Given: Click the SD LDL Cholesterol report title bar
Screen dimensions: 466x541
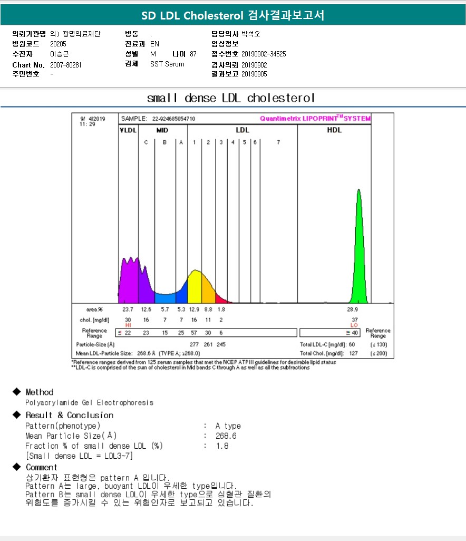Looking at the screenshot, I should (233, 16).
